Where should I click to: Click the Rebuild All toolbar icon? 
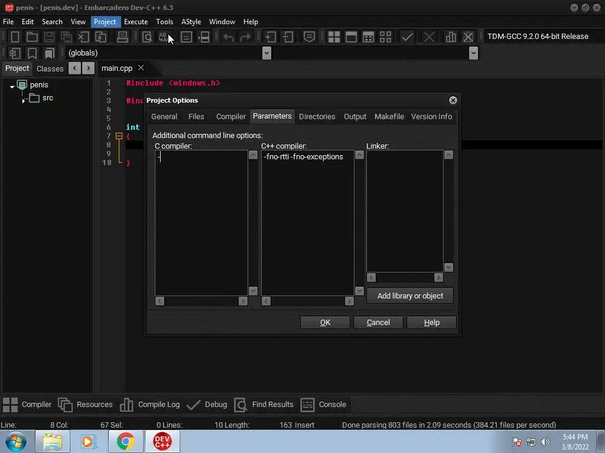click(x=385, y=37)
